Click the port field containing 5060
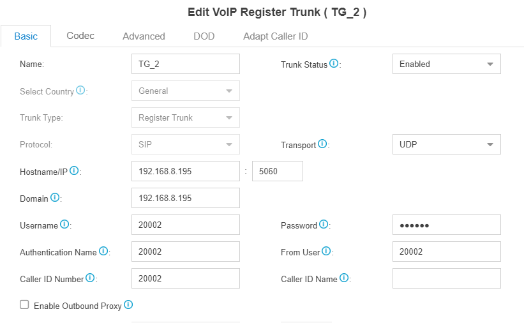The height and width of the screenshot is (323, 524). 278,171
